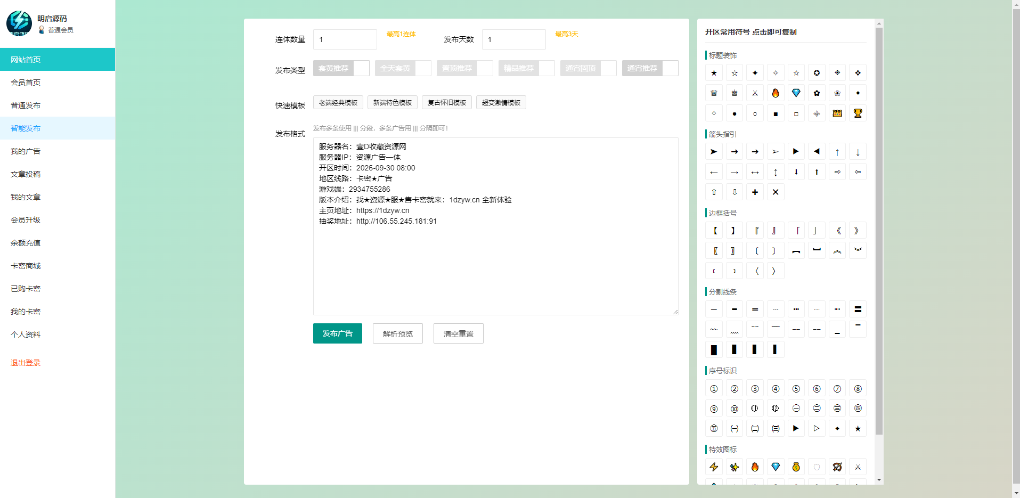The image size is (1020, 498).
Task: Toggle the 通宵固顶 publish type switch
Action: (589, 68)
